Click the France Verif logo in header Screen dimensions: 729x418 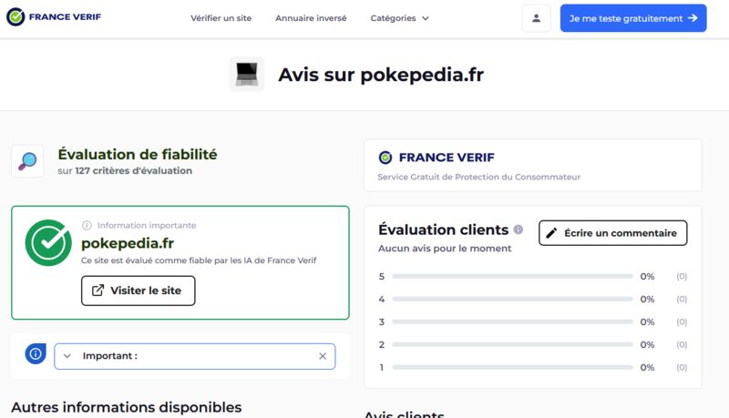click(54, 17)
